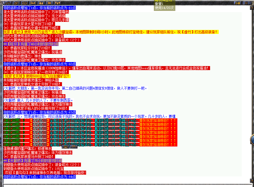
Task: Click the small floating tooltip over red announcements
Action: tap(70, 146)
